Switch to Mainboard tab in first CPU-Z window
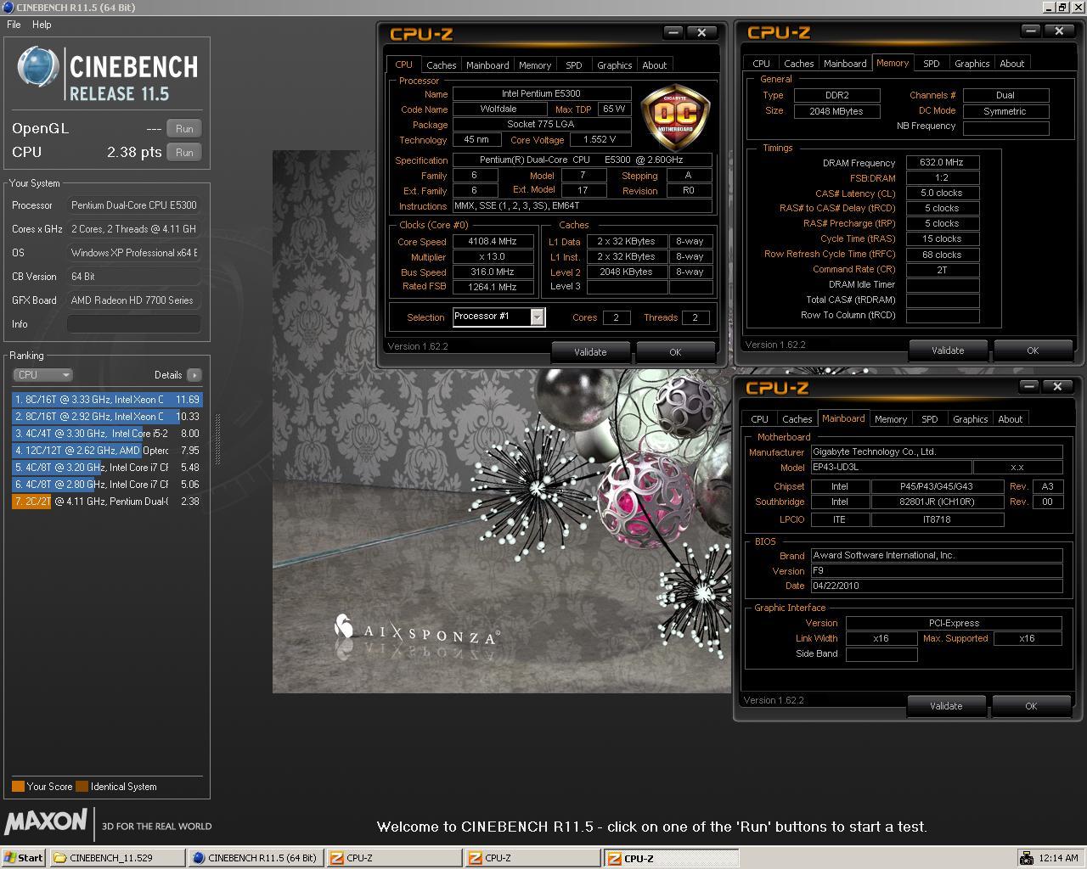 coord(487,65)
